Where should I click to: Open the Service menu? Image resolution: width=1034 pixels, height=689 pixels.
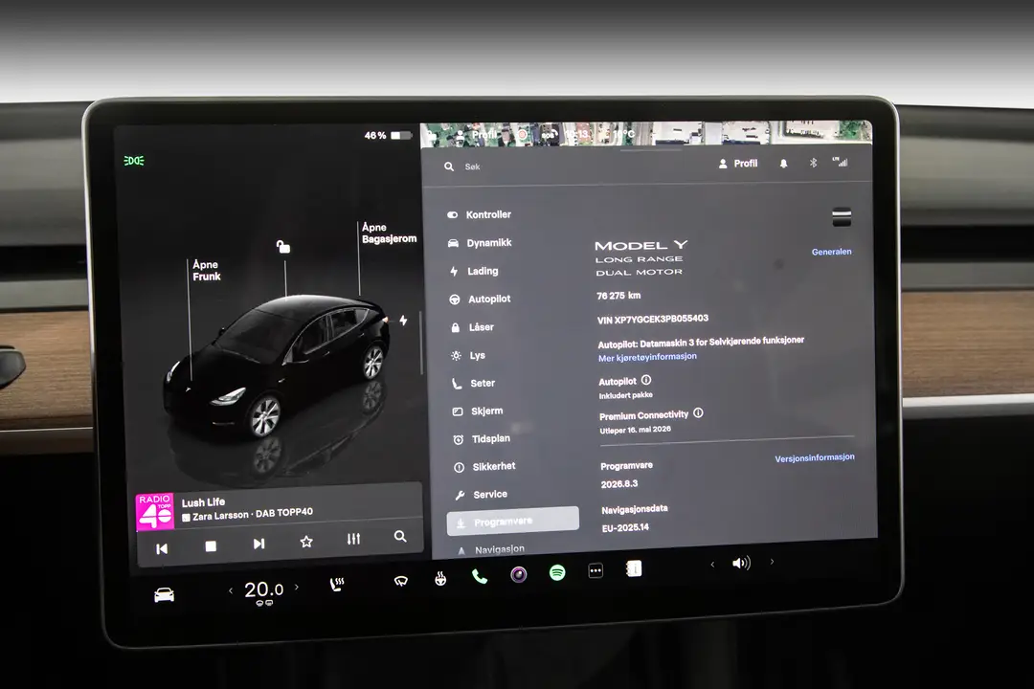(482, 494)
